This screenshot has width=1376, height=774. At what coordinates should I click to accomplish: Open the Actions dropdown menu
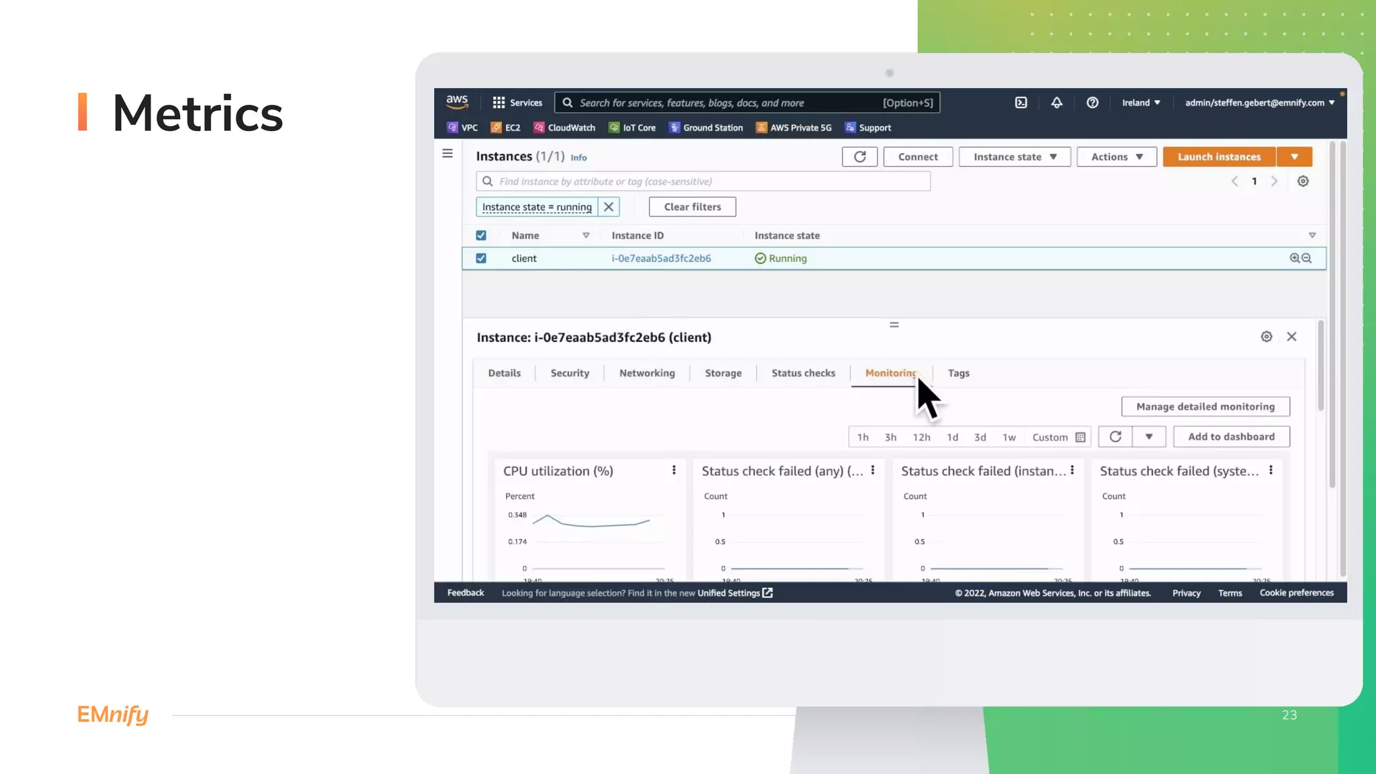(x=1116, y=157)
